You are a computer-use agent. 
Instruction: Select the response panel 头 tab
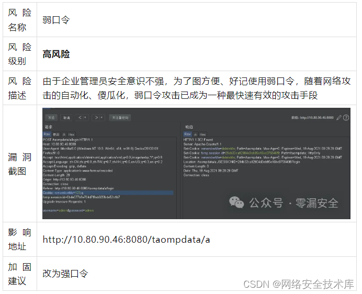[196, 134]
